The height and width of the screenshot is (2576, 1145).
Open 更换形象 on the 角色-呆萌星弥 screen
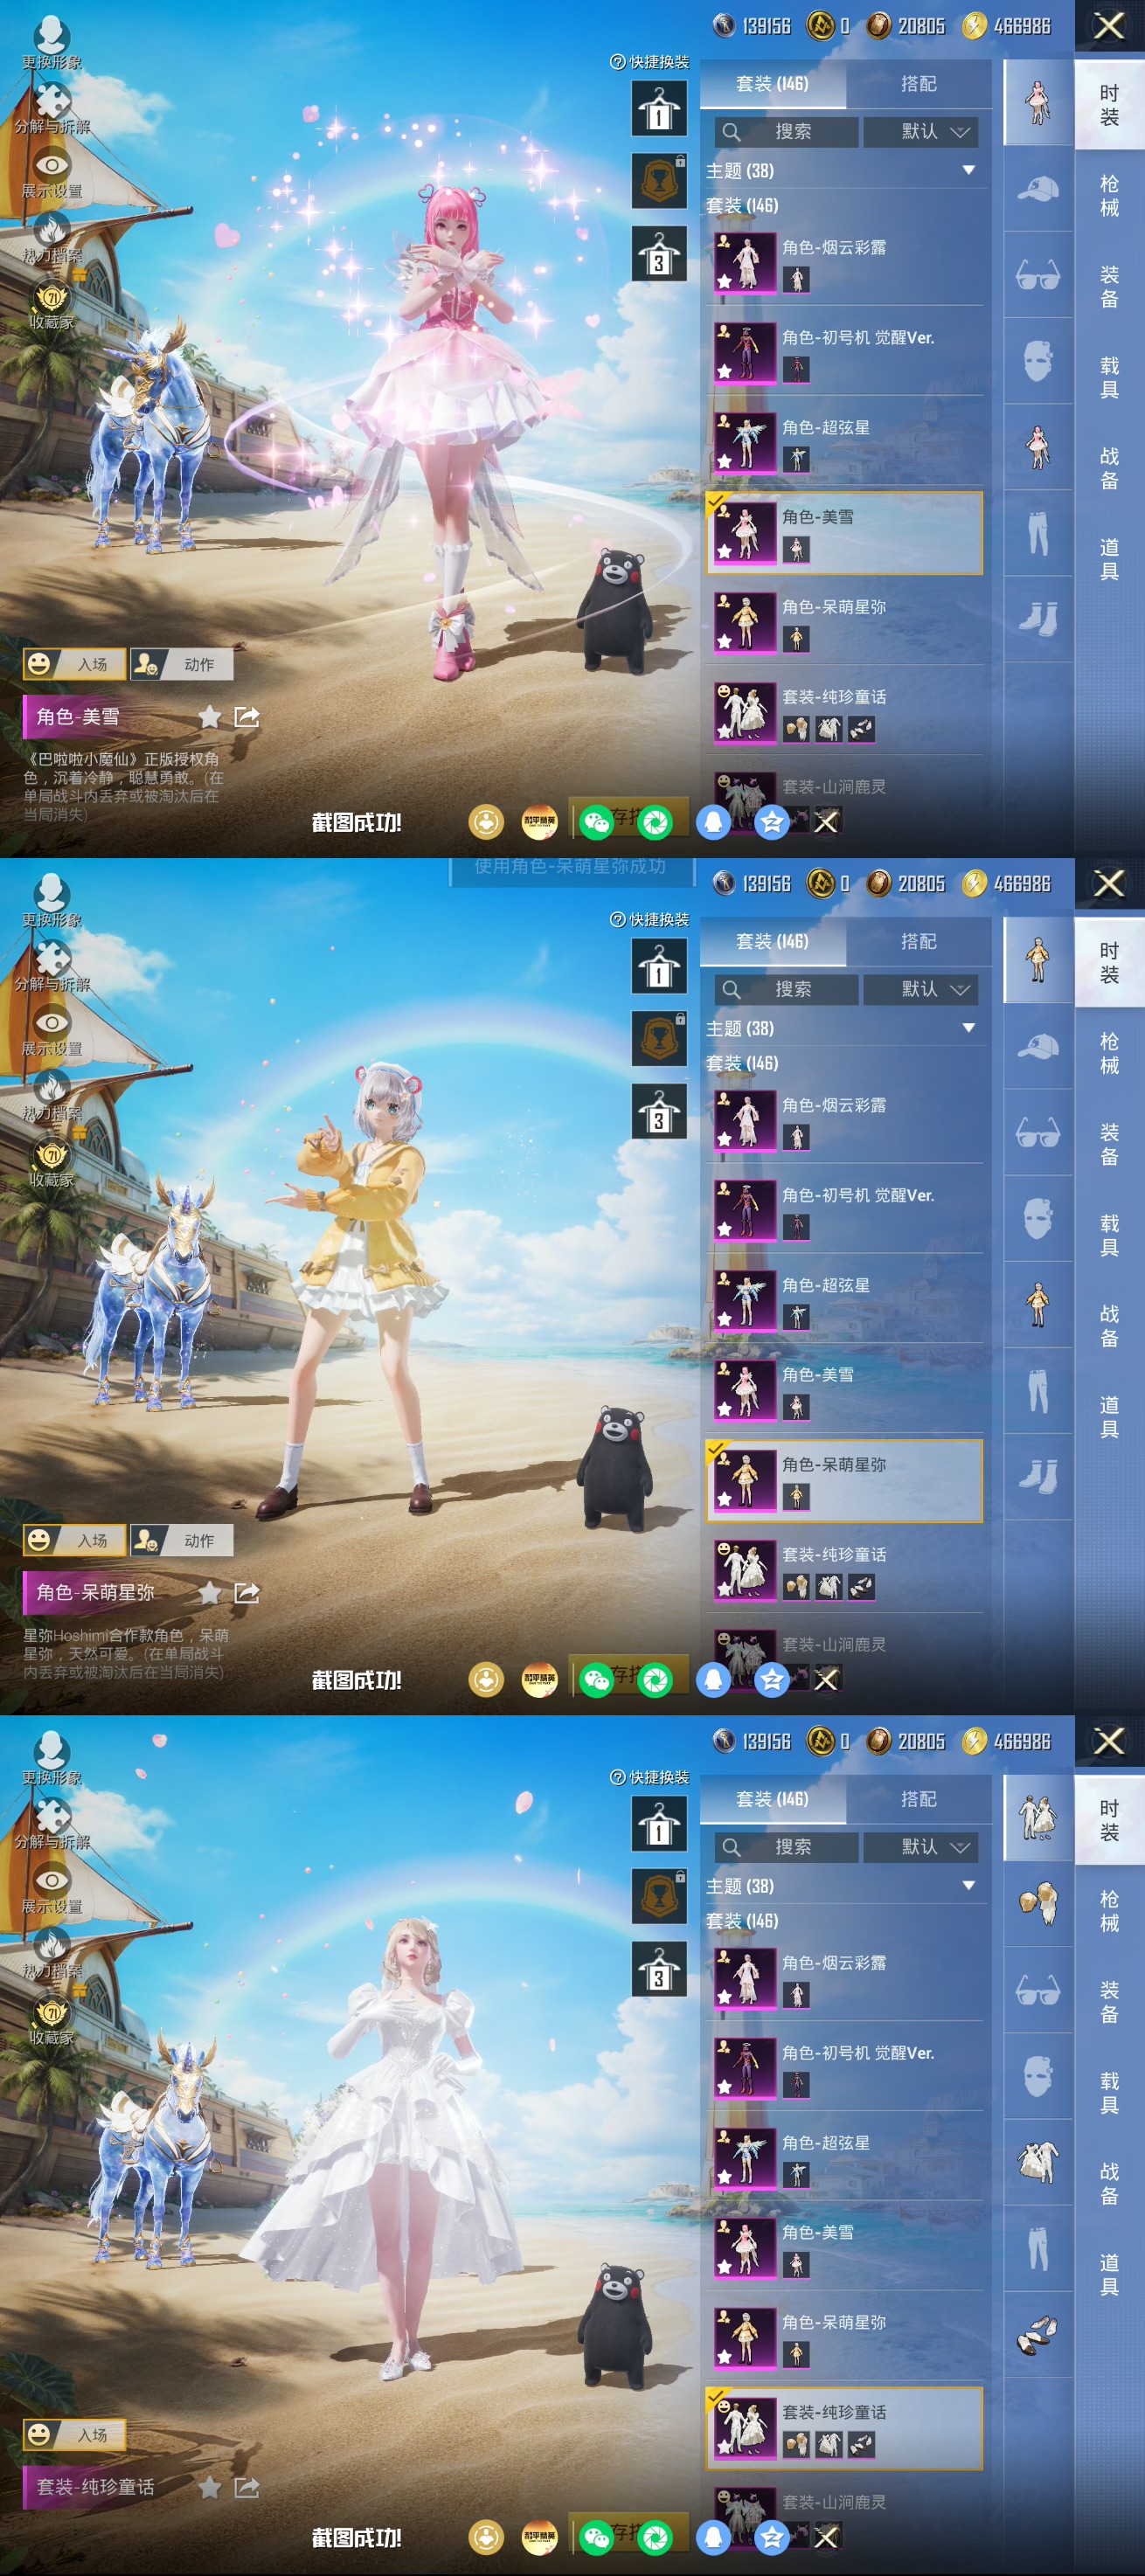tap(51, 900)
